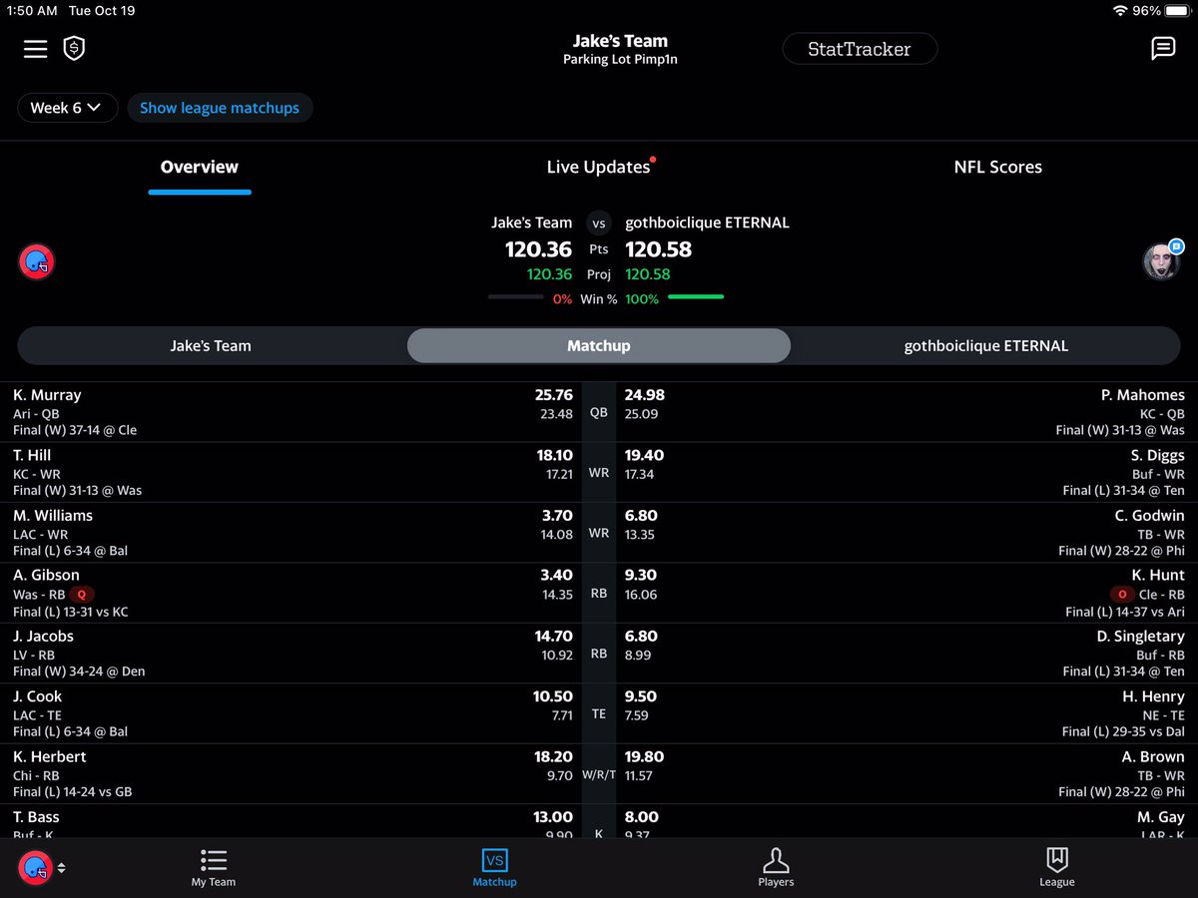Open League in the bottom bar

tap(1056, 868)
